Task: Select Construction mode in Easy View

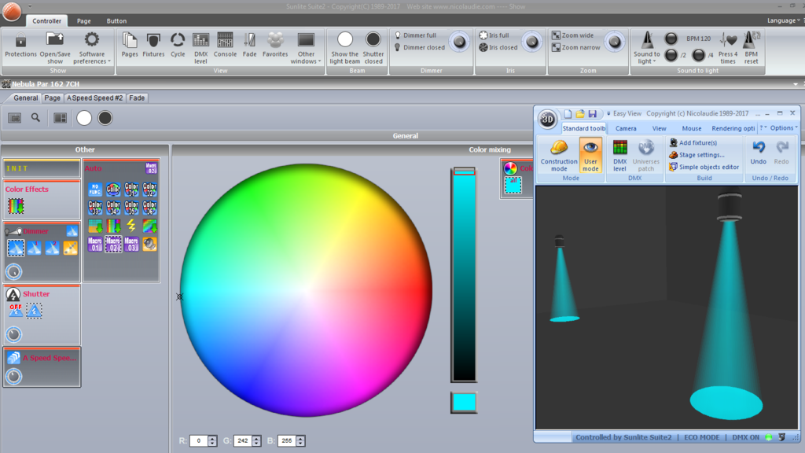Action: click(x=559, y=155)
